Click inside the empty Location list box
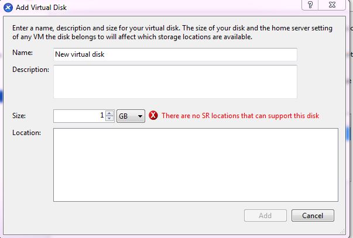353x238 pixels. pos(196,164)
